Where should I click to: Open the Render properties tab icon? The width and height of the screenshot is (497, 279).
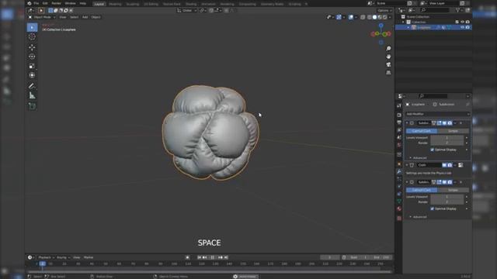click(x=399, y=115)
